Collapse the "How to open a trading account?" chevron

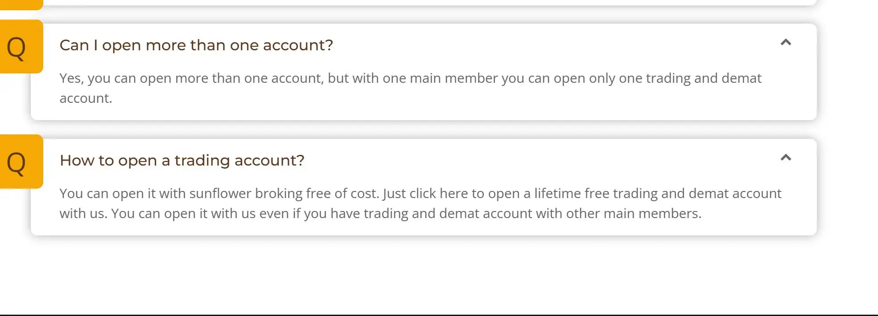[786, 158]
